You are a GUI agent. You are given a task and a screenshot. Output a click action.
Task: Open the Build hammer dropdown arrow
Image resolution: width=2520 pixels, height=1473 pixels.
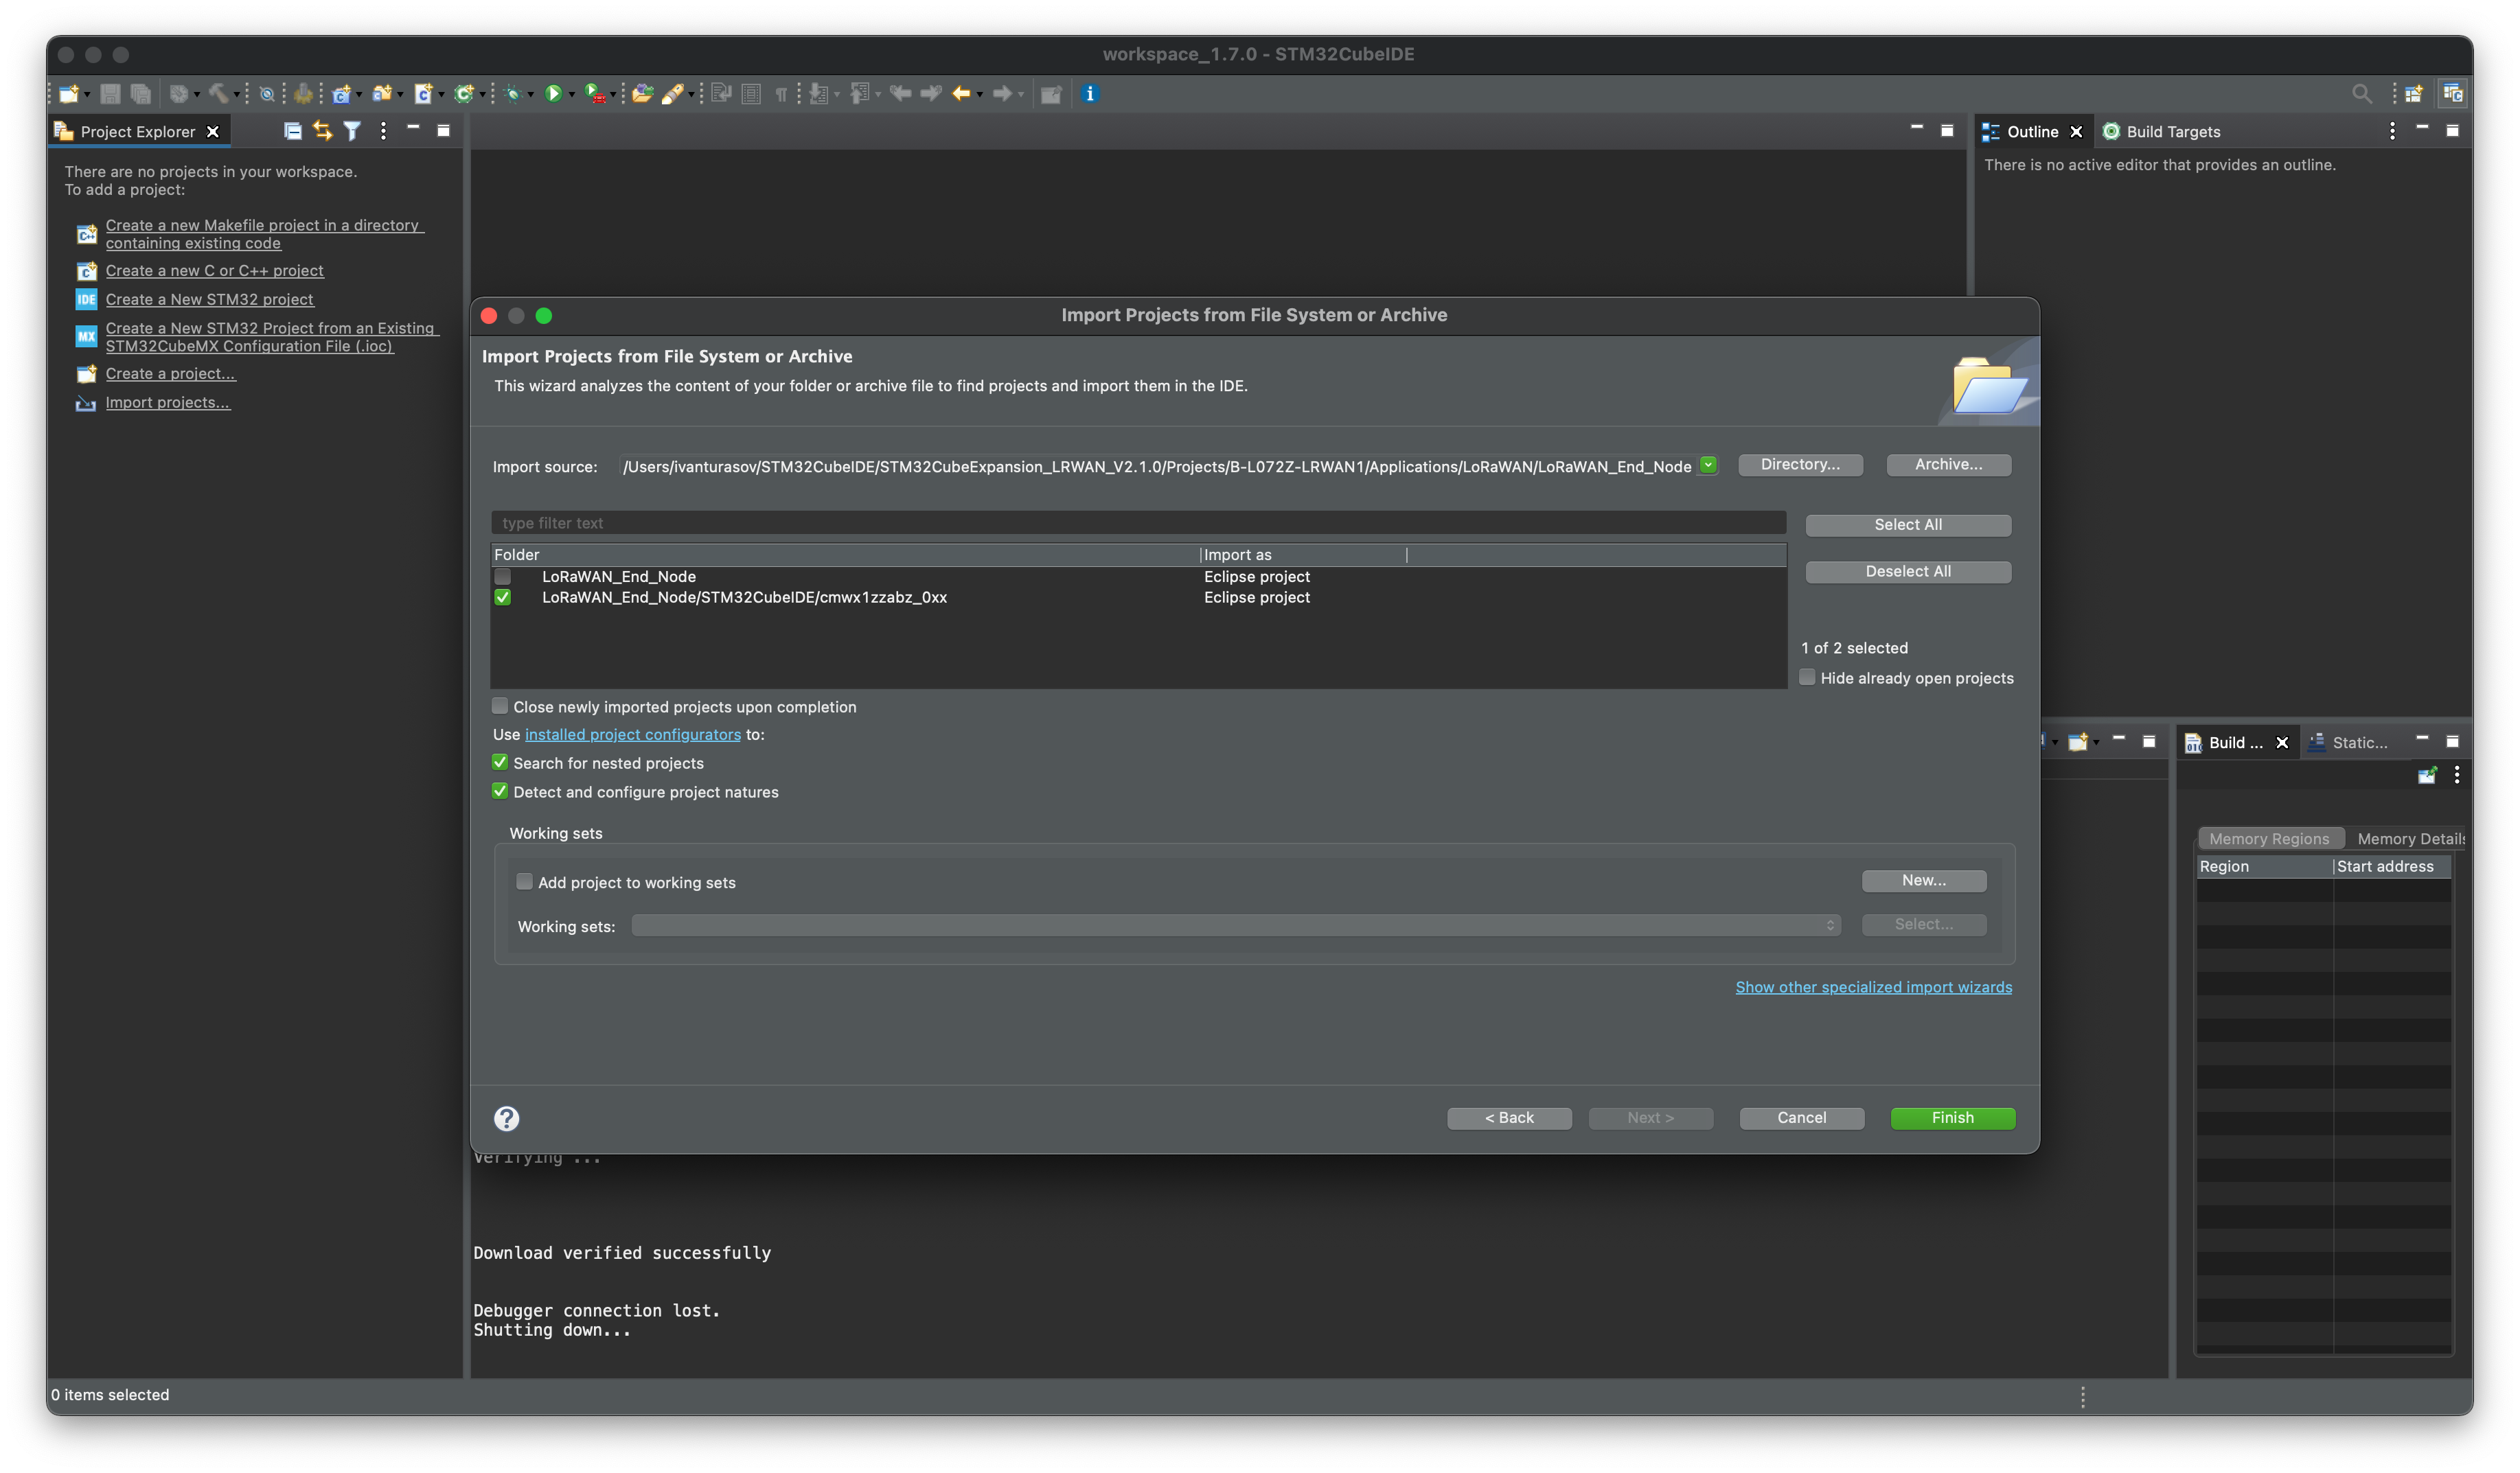[236, 95]
